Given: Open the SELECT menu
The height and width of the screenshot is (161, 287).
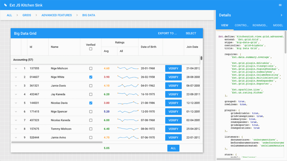Looking at the screenshot, I should point(191,33).
